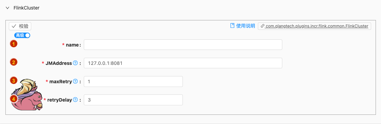Click the red step badge number 1
The height and width of the screenshot is (124, 381).
(x=14, y=44)
